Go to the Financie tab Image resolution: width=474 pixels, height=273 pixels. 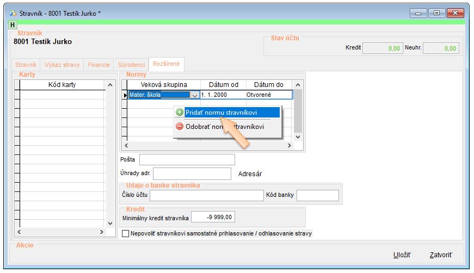(99, 65)
